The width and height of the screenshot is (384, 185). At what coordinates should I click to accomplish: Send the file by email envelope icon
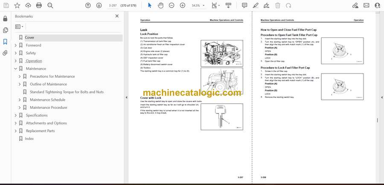(366, 6)
